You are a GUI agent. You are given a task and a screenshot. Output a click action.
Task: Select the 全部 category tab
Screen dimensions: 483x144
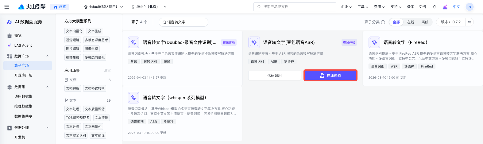[x=396, y=22]
